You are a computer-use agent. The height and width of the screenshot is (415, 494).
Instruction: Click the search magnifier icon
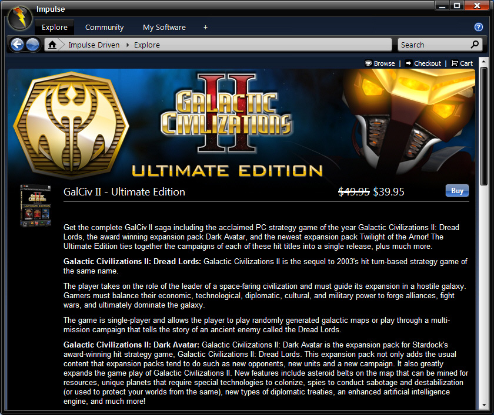tap(475, 45)
